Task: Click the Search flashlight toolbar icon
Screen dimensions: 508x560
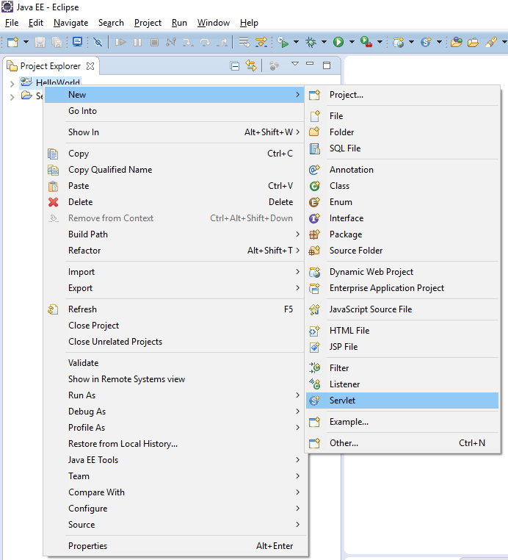Action: point(491,42)
